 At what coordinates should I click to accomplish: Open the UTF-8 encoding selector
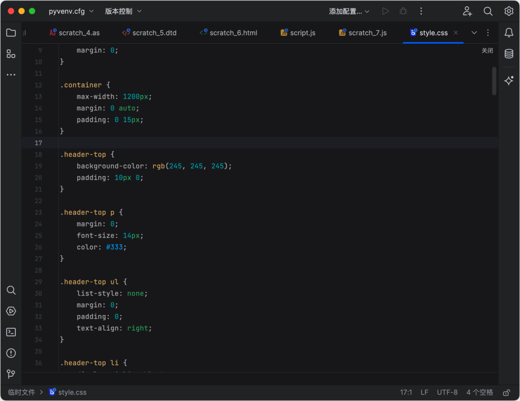click(447, 392)
